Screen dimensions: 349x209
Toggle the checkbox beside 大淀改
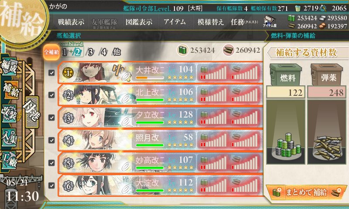click(x=51, y=185)
